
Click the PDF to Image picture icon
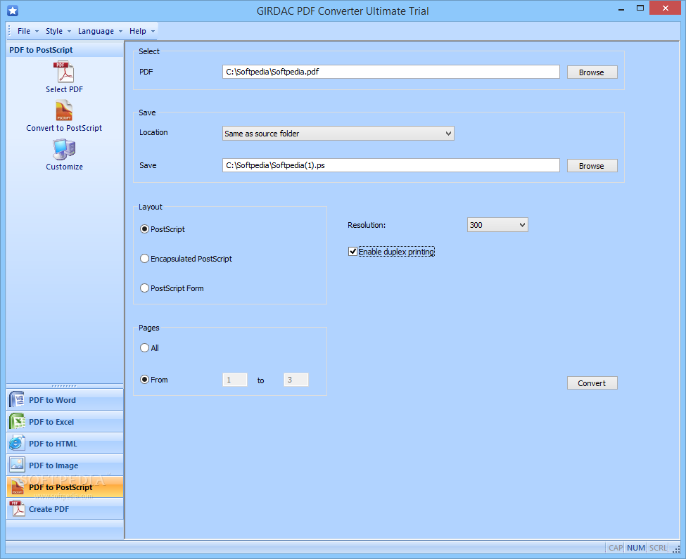point(17,465)
